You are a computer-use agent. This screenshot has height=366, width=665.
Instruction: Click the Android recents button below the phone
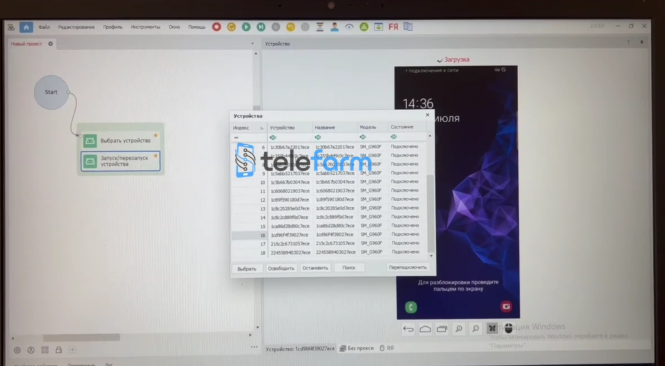[x=442, y=329]
